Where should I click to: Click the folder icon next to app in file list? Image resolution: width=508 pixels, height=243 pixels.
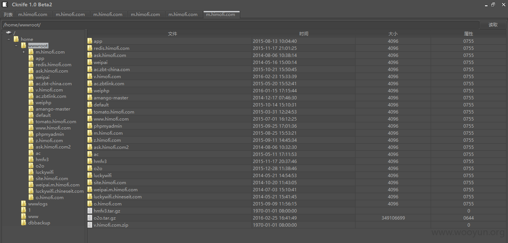click(90, 41)
